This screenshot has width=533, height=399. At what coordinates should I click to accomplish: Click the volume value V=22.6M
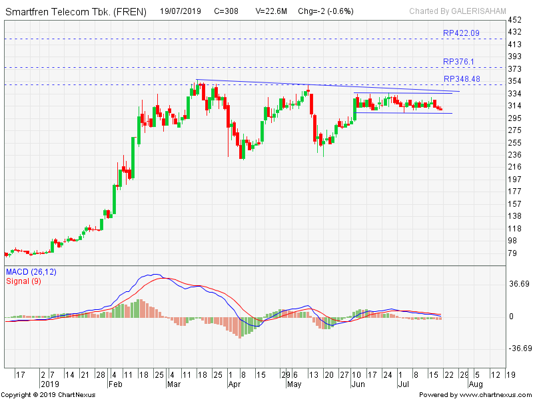(x=271, y=11)
